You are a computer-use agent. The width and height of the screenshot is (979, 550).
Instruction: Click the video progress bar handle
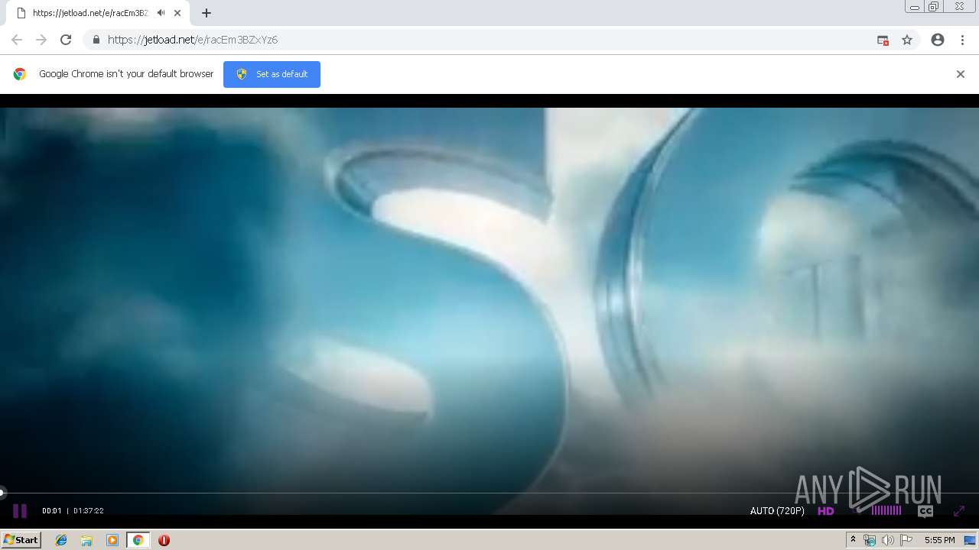(2, 493)
